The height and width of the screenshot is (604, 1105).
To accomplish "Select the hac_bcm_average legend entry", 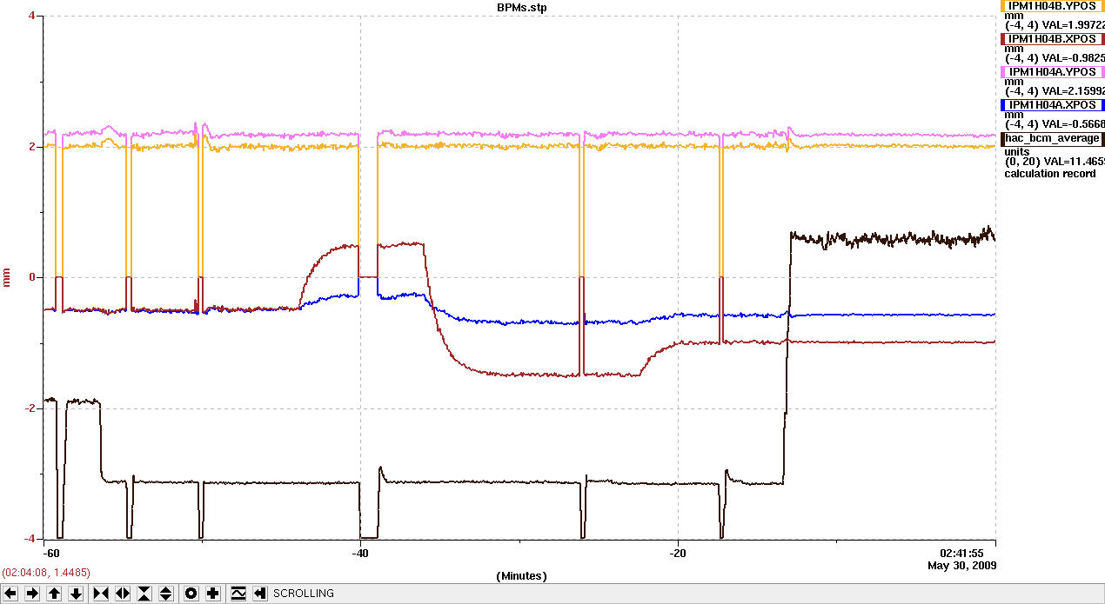I will pyautogui.click(x=1053, y=139).
